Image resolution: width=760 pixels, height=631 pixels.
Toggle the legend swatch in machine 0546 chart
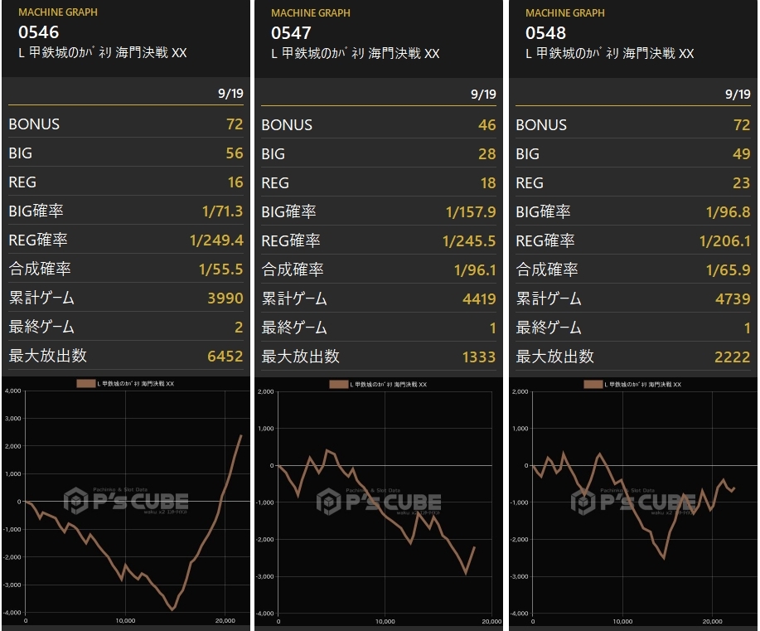(x=86, y=384)
